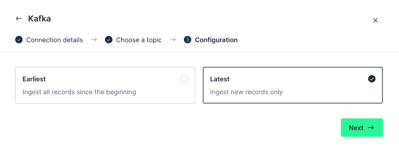Click the step 3 number badge

click(188, 40)
